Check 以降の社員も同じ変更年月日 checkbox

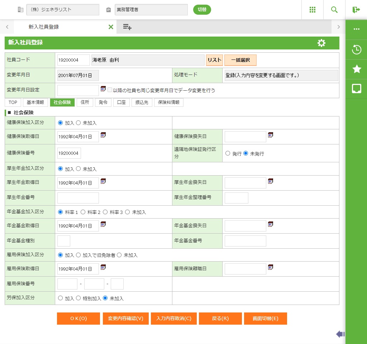tap(110, 90)
